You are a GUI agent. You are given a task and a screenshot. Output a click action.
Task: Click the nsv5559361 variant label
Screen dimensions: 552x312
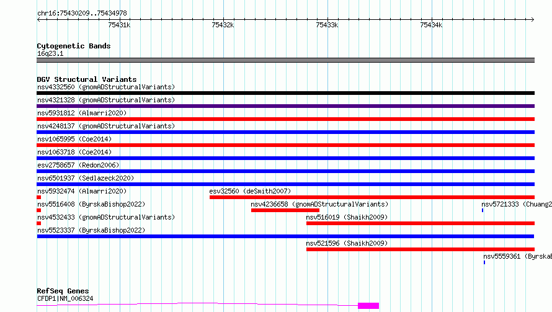(517, 256)
